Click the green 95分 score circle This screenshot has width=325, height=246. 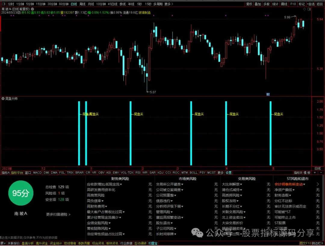coord(21,193)
